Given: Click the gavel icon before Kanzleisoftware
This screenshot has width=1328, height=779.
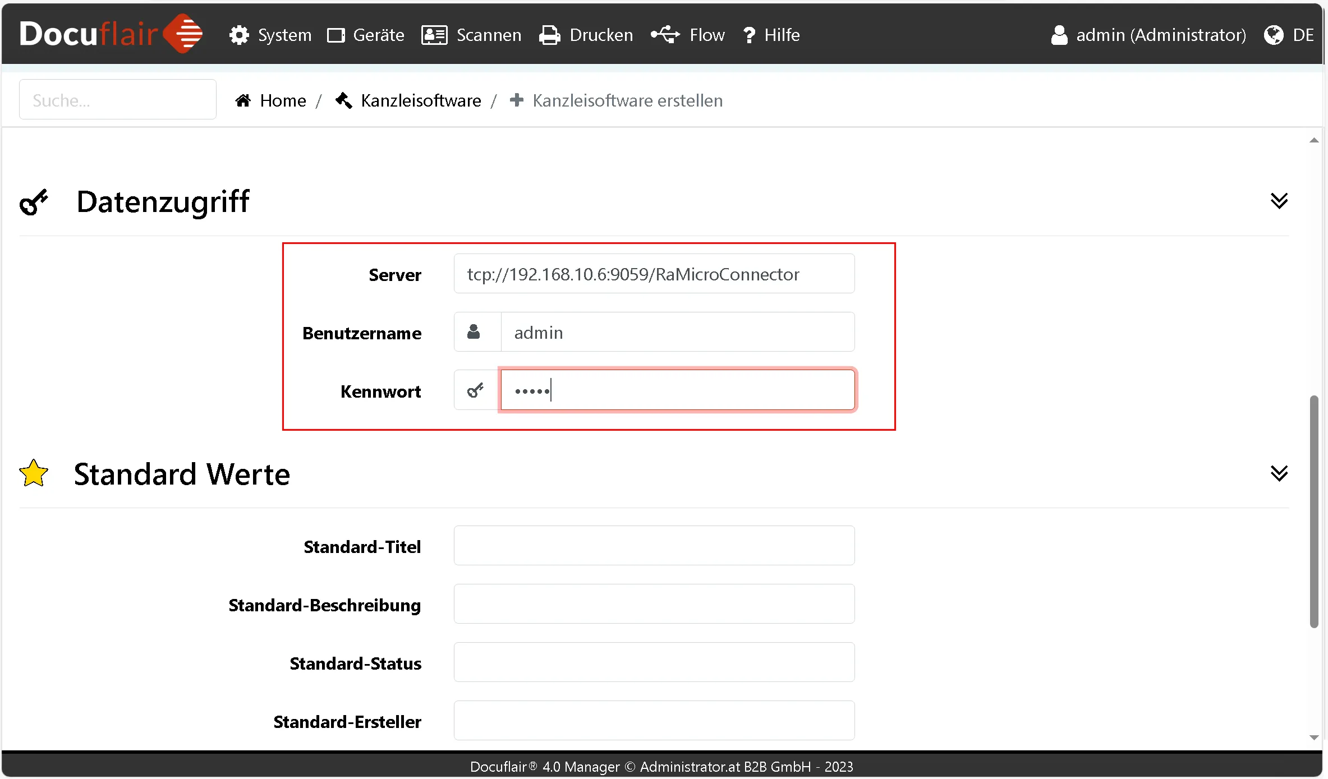Looking at the screenshot, I should pyautogui.click(x=343, y=100).
